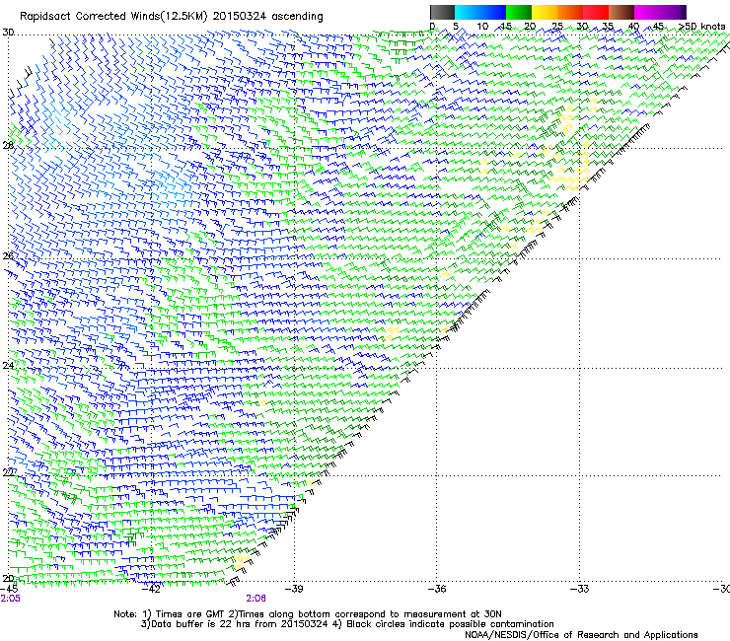Click the '20150324 ascending' date text

click(x=267, y=17)
